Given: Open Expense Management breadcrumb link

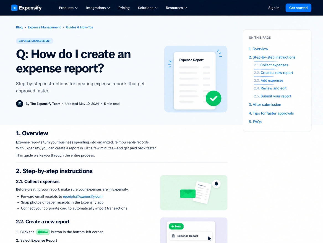Looking at the screenshot, I should (x=44, y=27).
